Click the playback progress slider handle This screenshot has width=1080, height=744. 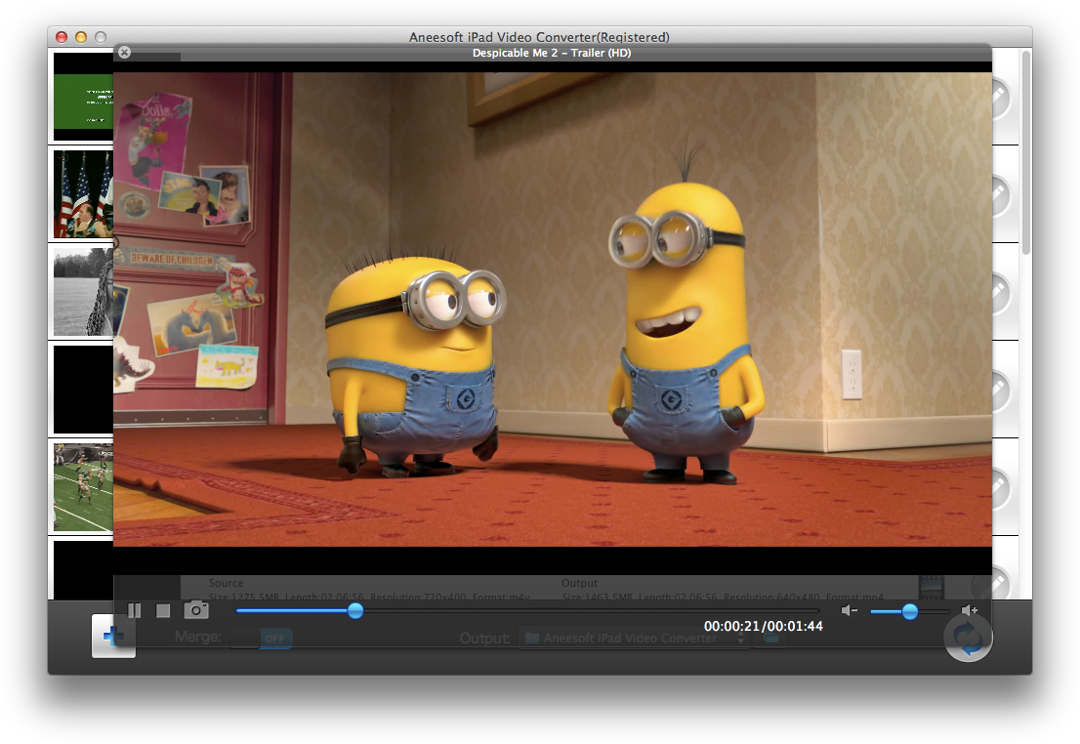pyautogui.click(x=355, y=610)
